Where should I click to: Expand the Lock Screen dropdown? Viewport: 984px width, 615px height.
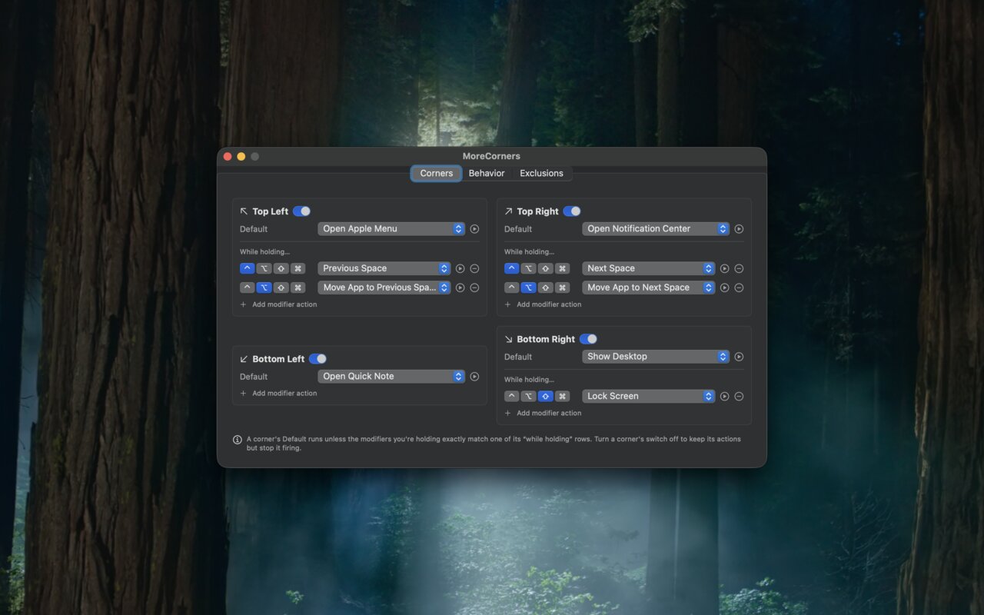pos(649,397)
